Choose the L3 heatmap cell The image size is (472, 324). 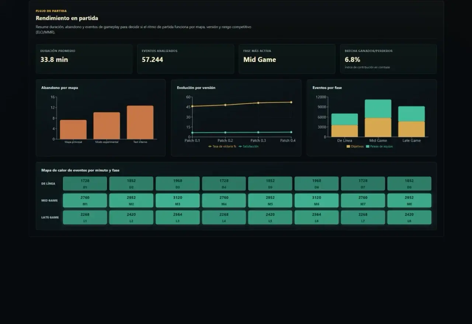click(x=177, y=217)
